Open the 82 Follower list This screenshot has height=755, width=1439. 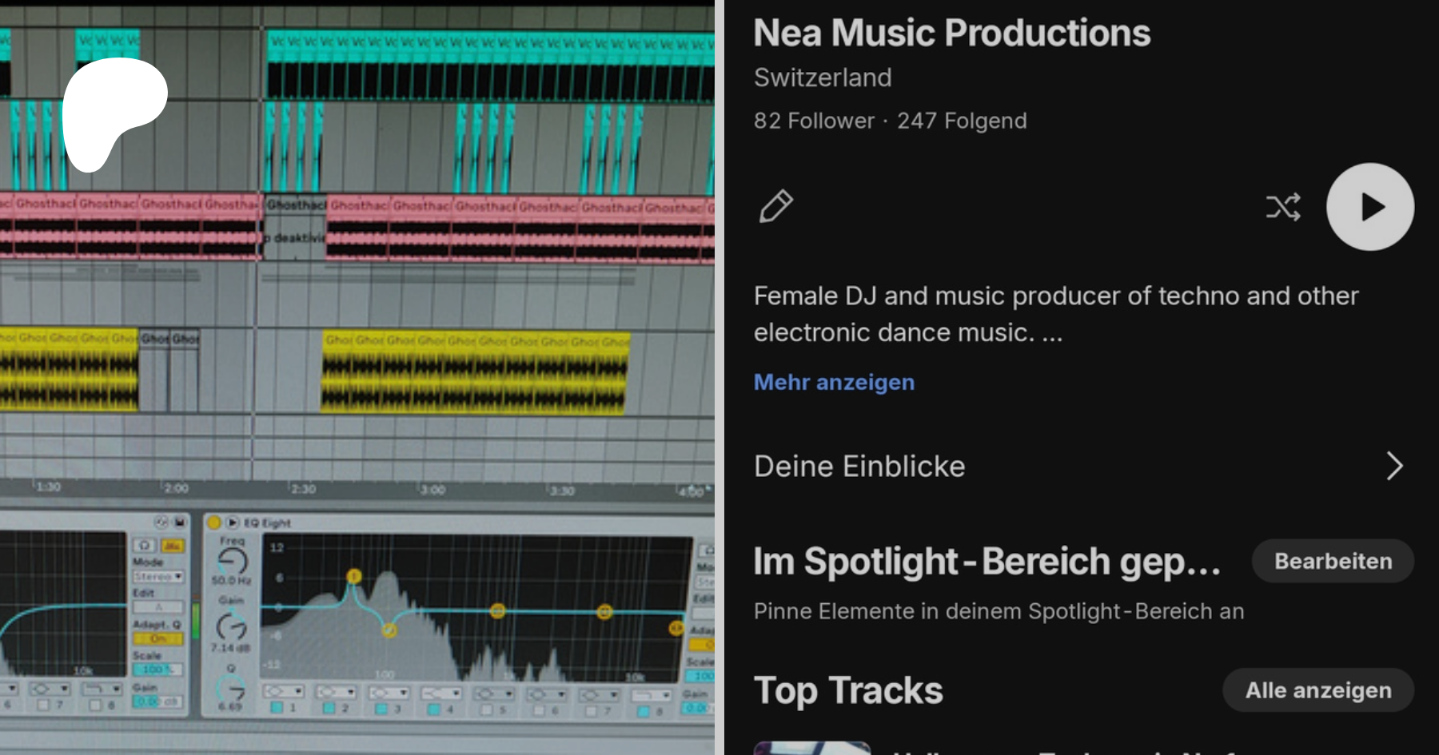[x=814, y=121]
